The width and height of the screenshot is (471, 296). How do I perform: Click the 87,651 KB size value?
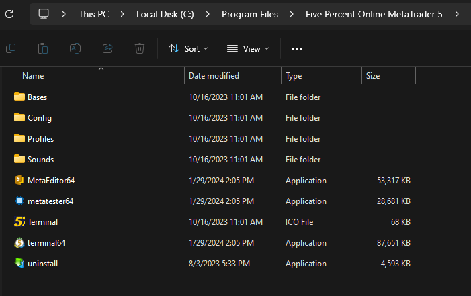click(394, 242)
